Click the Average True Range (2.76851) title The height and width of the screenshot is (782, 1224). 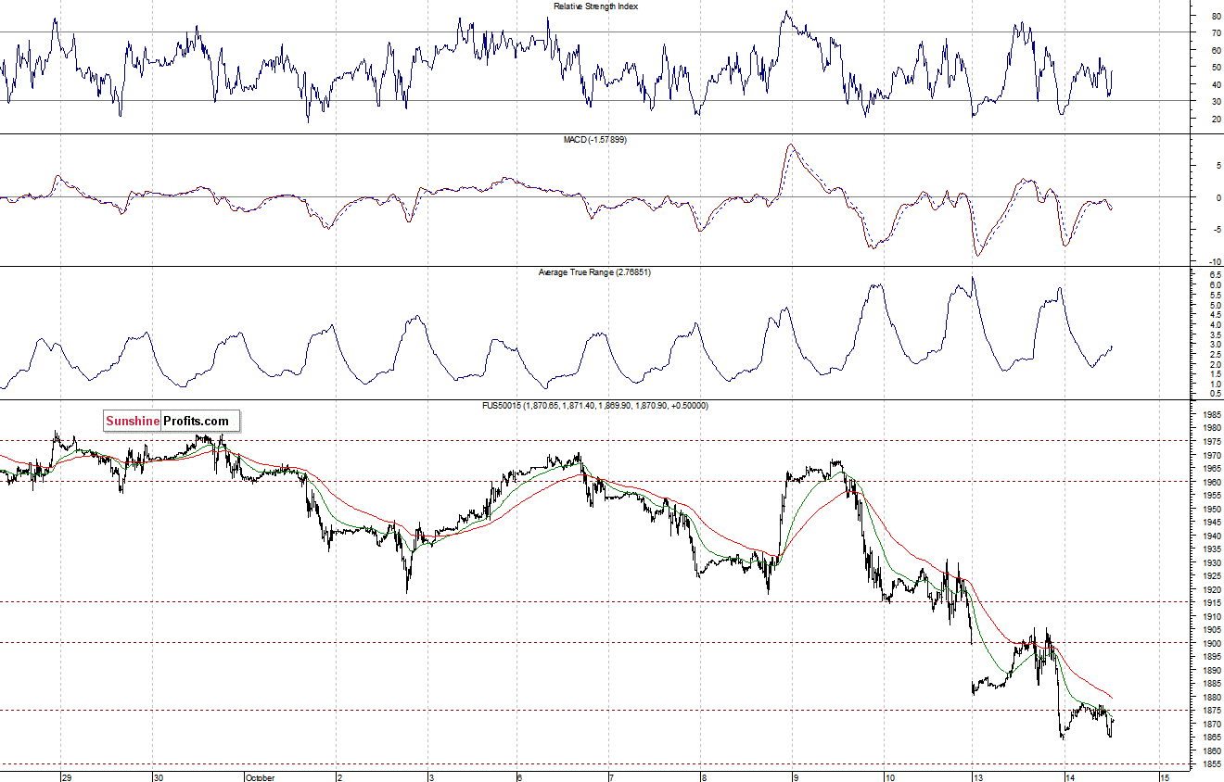pyautogui.click(x=594, y=272)
